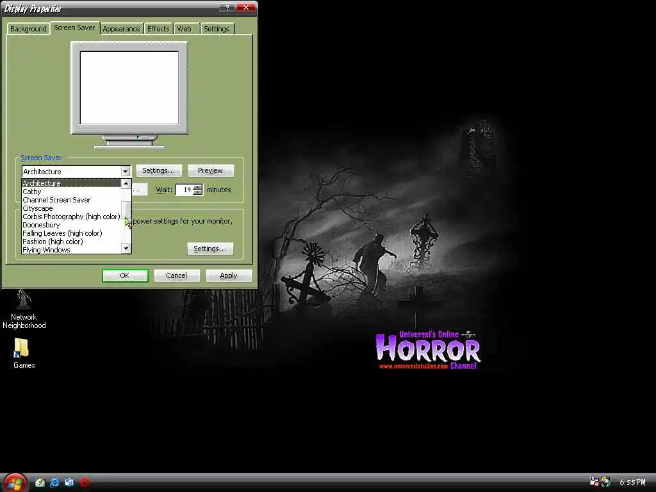Switch to the Background tab
Image resolution: width=656 pixels, height=492 pixels.
[x=28, y=29]
